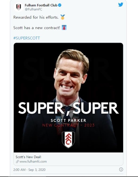The image size is (138, 177).
Task: Open the @FulhamFC handle
Action: point(33,10)
